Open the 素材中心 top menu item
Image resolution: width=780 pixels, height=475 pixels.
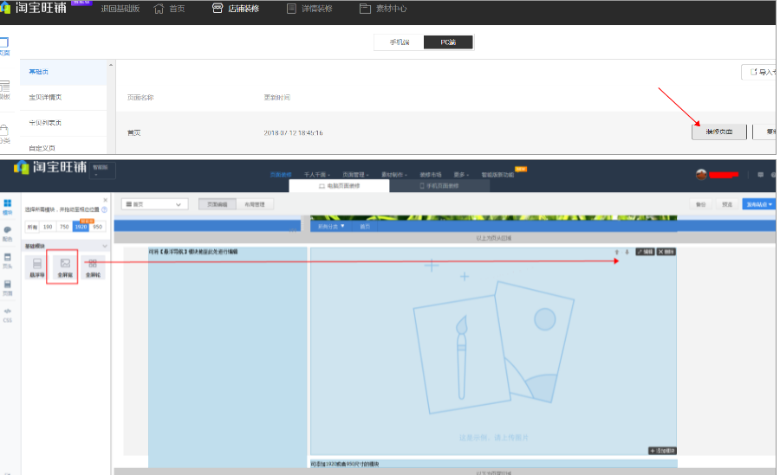point(383,9)
